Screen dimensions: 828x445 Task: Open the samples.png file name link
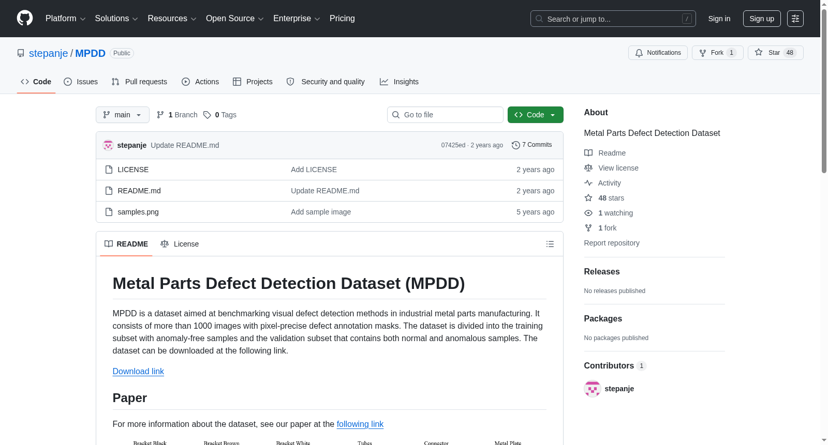tap(138, 212)
